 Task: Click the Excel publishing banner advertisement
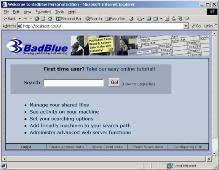(140, 45)
